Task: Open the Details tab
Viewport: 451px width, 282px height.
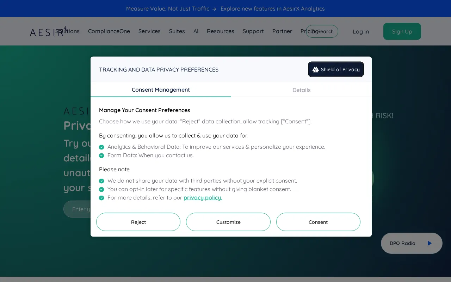Action: click(x=301, y=90)
